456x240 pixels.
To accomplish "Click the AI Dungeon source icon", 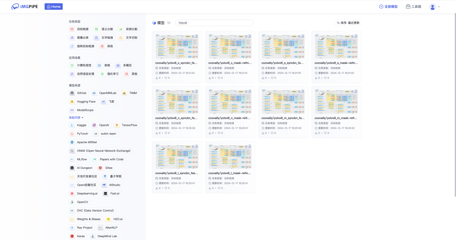I will click(x=72, y=168).
